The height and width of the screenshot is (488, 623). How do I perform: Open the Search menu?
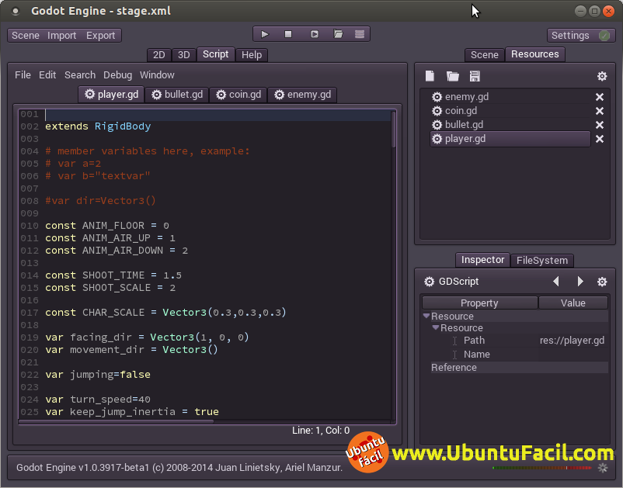(x=80, y=75)
